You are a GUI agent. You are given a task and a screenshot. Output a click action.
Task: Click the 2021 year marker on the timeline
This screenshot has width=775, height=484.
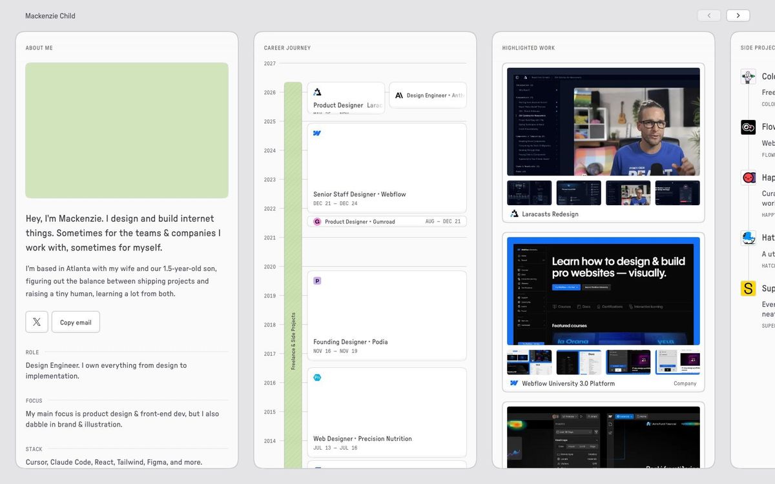[x=270, y=237]
